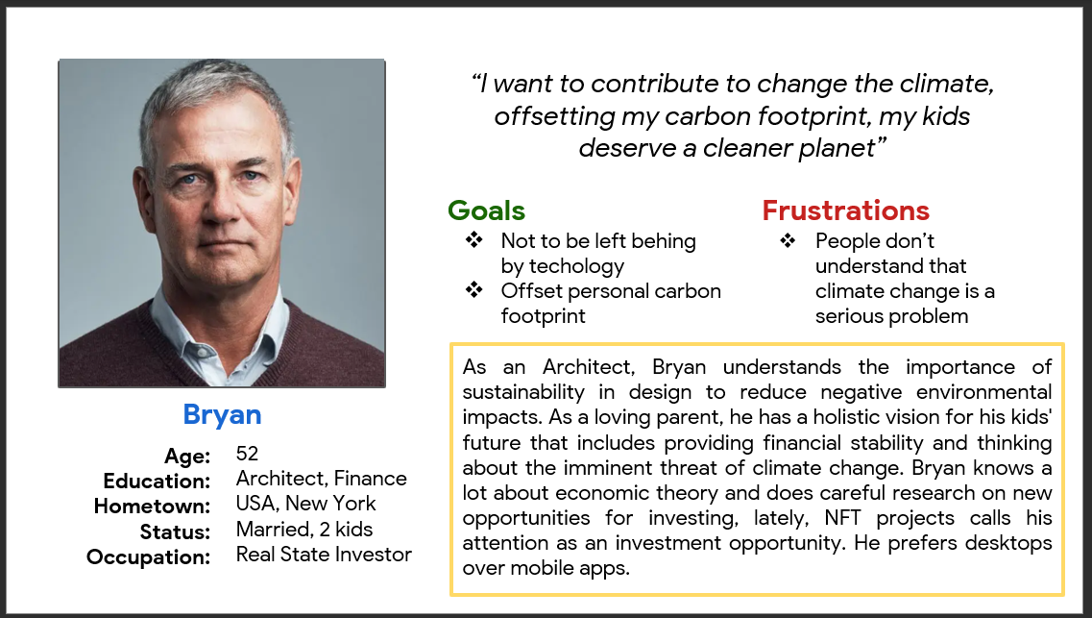The width and height of the screenshot is (1092, 618).
Task: Select the "Education:" label
Action: coord(158,481)
